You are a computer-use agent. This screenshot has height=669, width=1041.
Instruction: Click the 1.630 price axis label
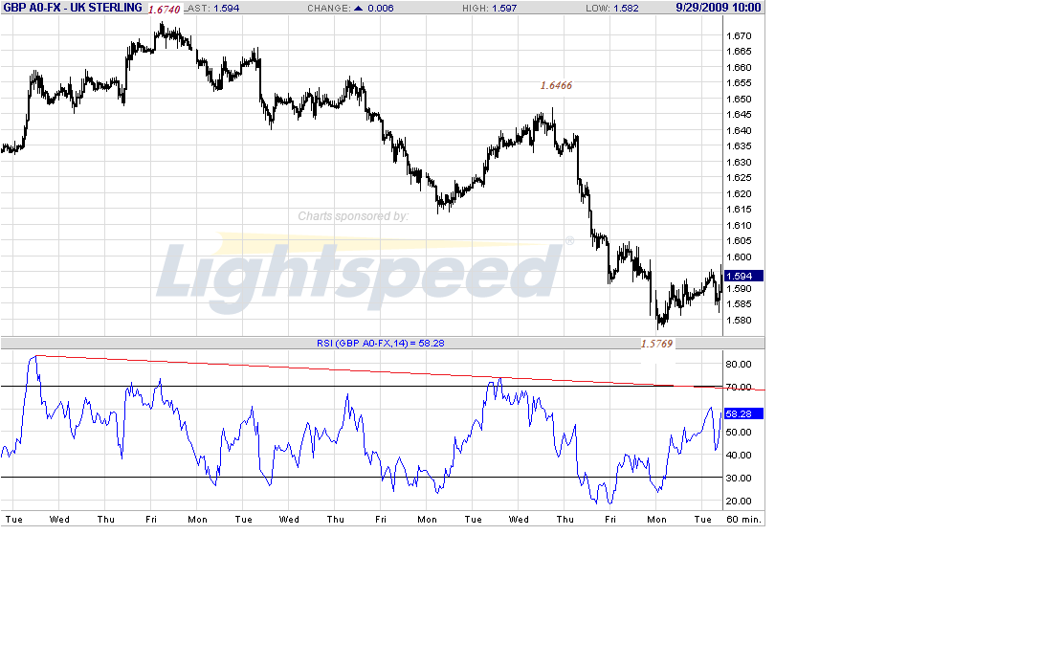point(739,162)
